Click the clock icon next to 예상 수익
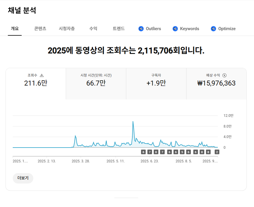This screenshot has height=207, width=254. point(224,75)
